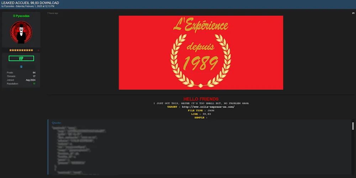Click the Quote block label

tap(57, 123)
